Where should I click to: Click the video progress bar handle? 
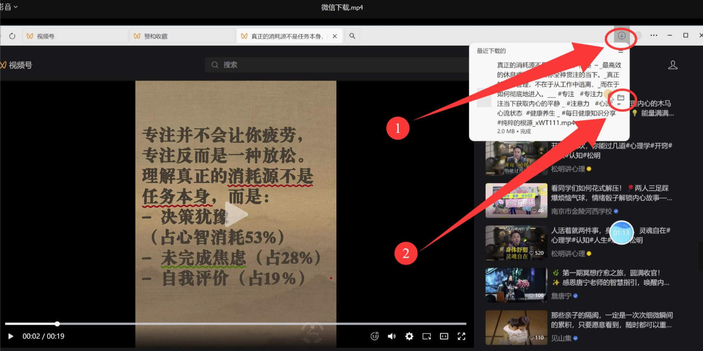click(57, 324)
